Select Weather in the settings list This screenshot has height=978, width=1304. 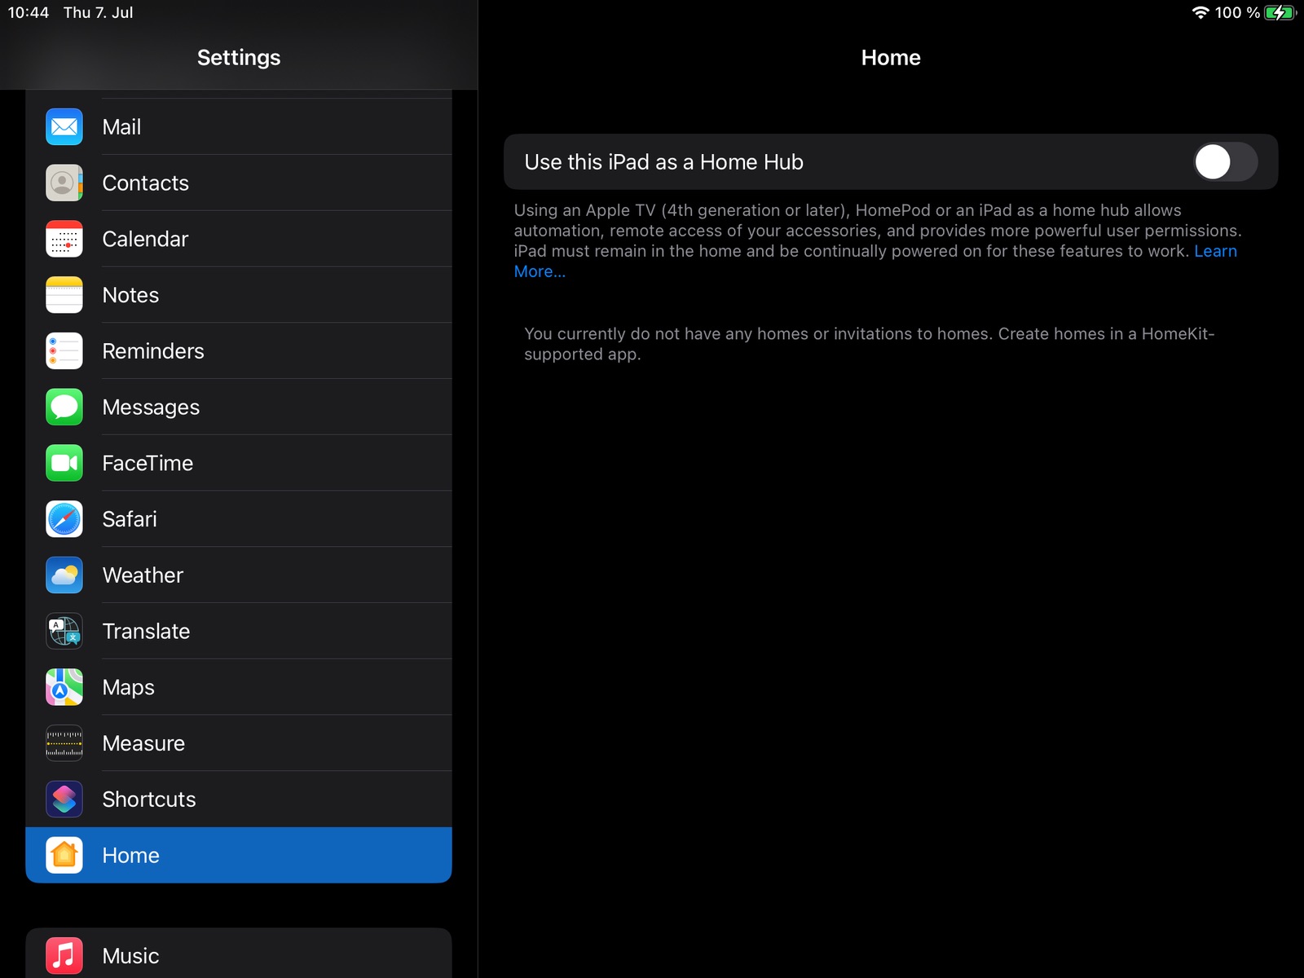point(239,575)
